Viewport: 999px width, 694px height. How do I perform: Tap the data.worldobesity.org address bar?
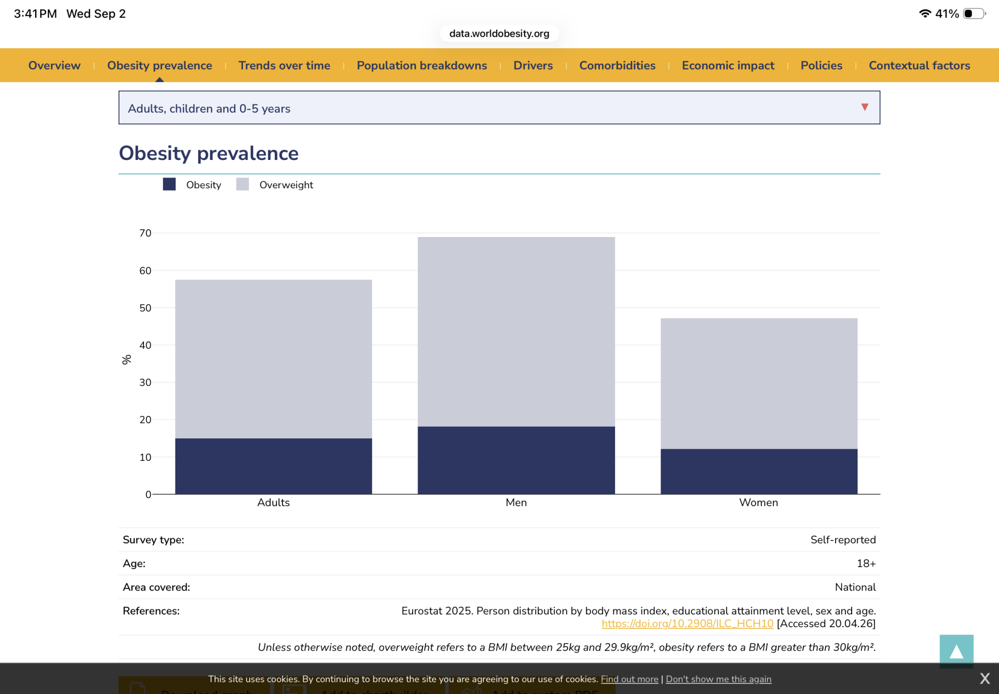pyautogui.click(x=499, y=34)
